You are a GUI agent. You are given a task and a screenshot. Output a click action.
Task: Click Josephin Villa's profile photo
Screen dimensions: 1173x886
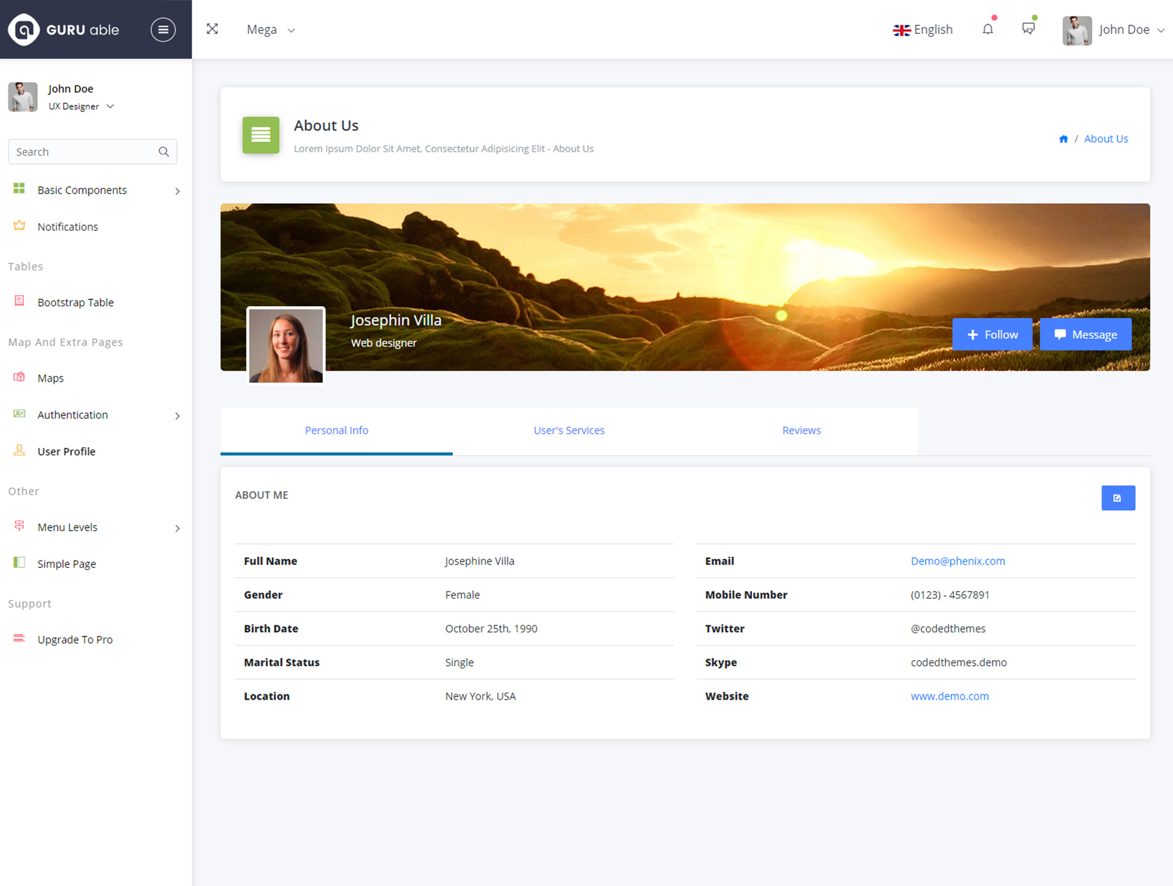click(286, 345)
